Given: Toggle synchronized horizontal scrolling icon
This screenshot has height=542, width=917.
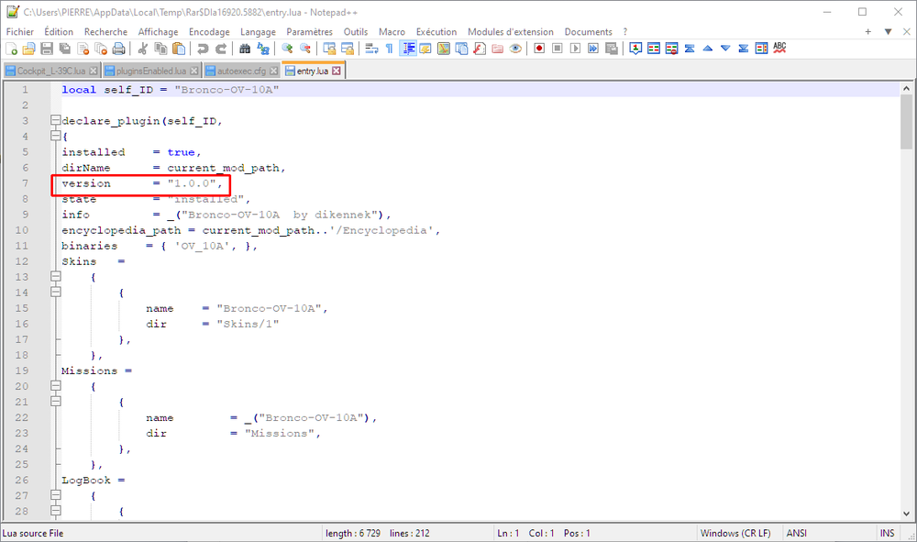Looking at the screenshot, I should click(348, 49).
